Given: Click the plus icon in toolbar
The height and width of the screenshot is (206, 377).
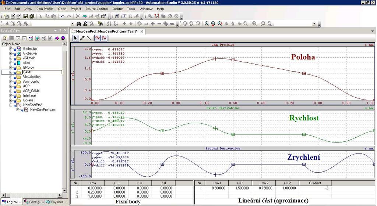Looking at the screenshot, I should [x=153, y=24].
